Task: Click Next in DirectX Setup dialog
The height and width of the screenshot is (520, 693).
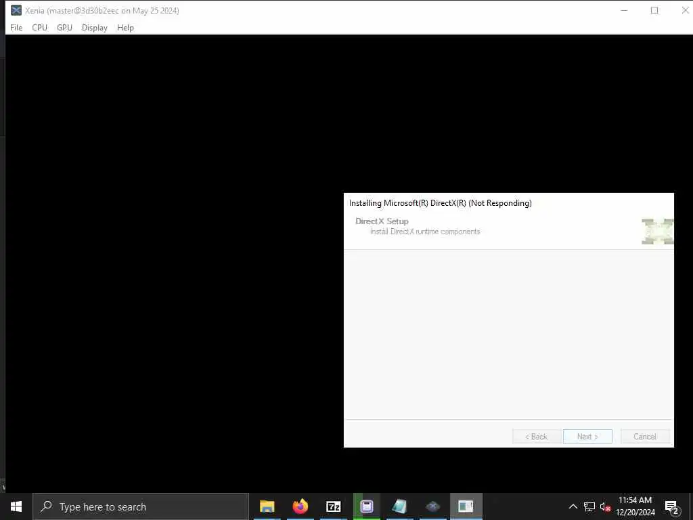Action: pyautogui.click(x=587, y=437)
